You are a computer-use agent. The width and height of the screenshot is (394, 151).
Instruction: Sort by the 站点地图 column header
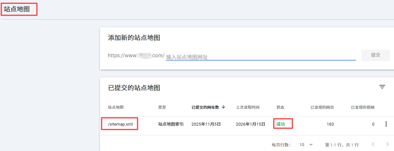point(116,107)
